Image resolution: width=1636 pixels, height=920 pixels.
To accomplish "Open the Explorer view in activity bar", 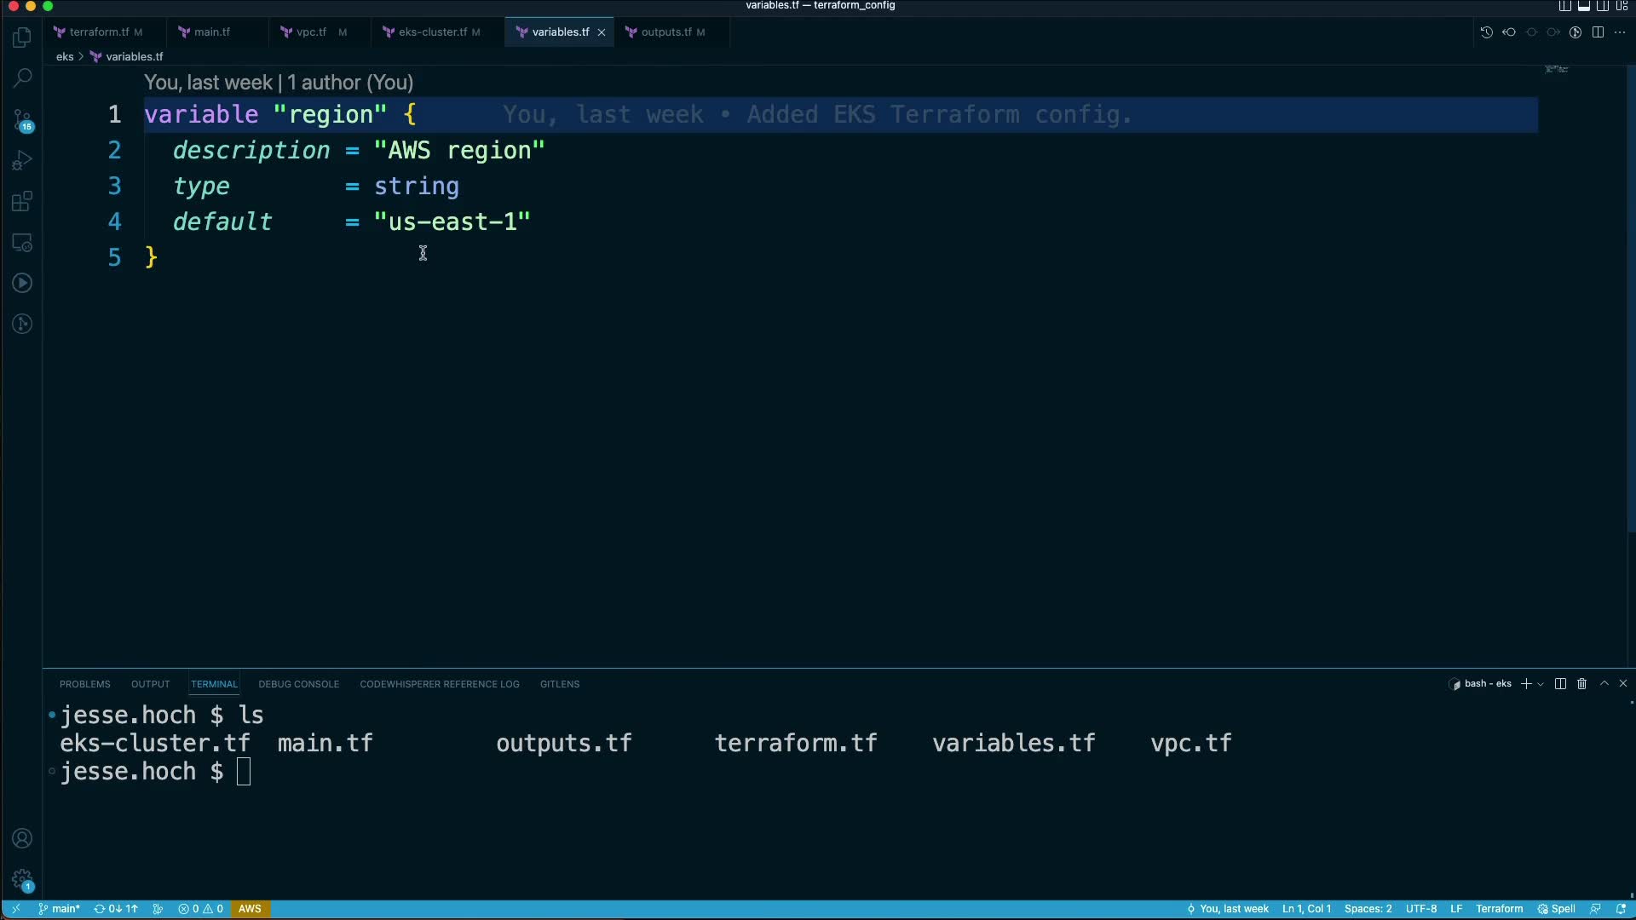I will click(22, 37).
